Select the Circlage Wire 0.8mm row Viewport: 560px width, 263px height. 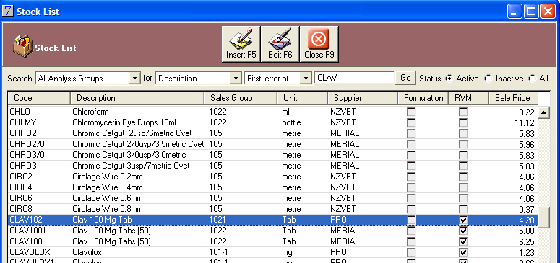(273, 209)
